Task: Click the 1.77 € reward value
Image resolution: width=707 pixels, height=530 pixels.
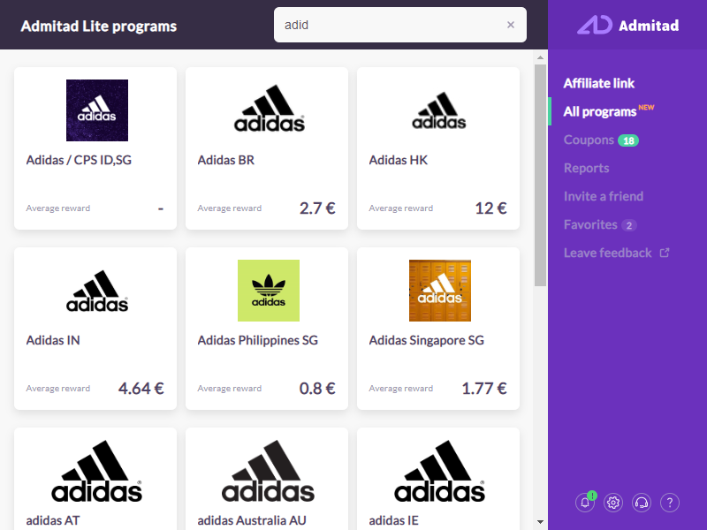Action: pyautogui.click(x=484, y=389)
